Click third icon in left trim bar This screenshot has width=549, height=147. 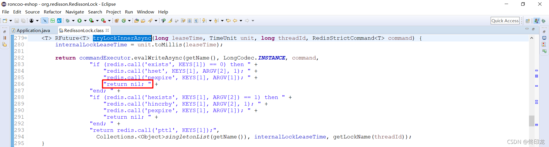coord(5,44)
